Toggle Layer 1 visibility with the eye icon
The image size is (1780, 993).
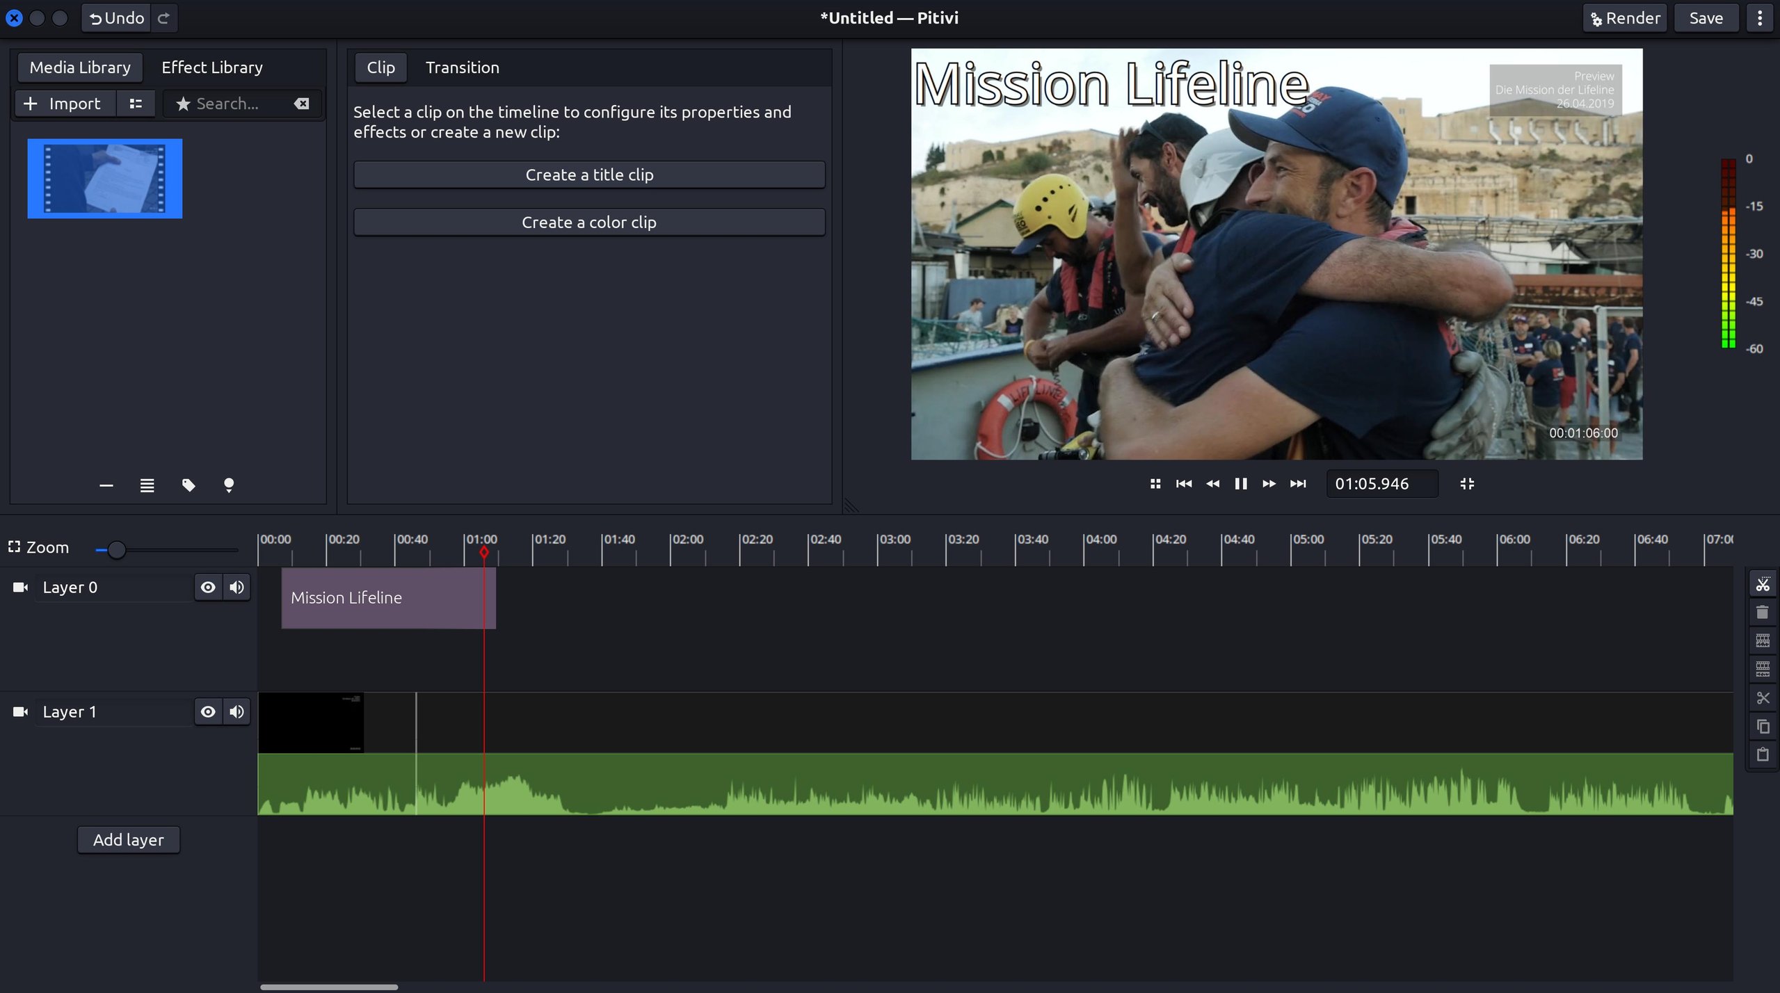[207, 711]
